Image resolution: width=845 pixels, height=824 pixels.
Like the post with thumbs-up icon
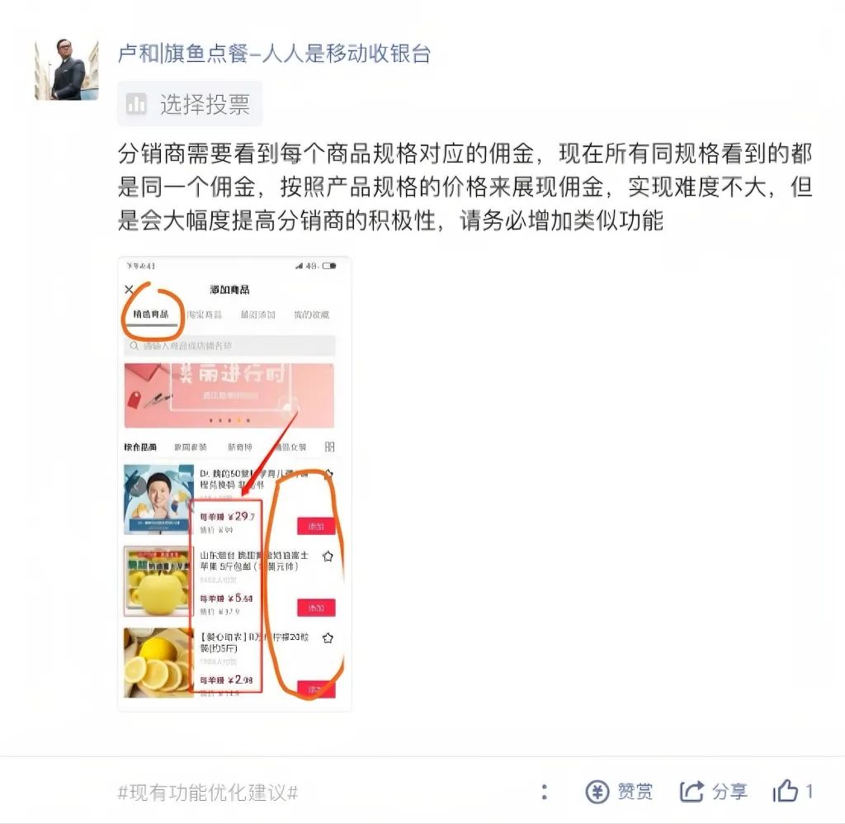[786, 791]
